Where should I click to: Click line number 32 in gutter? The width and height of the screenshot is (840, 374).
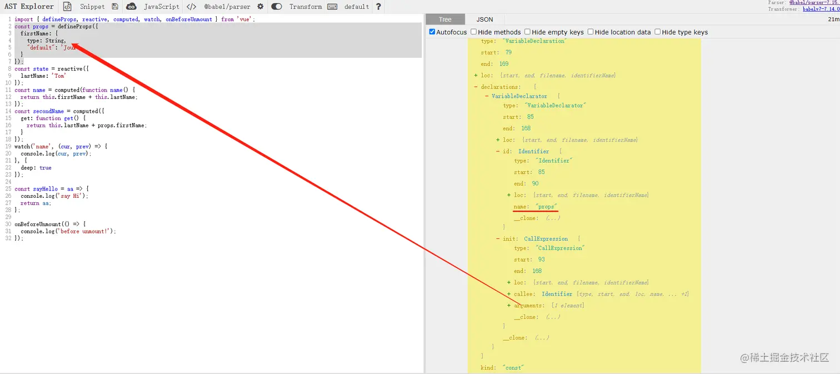[x=8, y=238]
